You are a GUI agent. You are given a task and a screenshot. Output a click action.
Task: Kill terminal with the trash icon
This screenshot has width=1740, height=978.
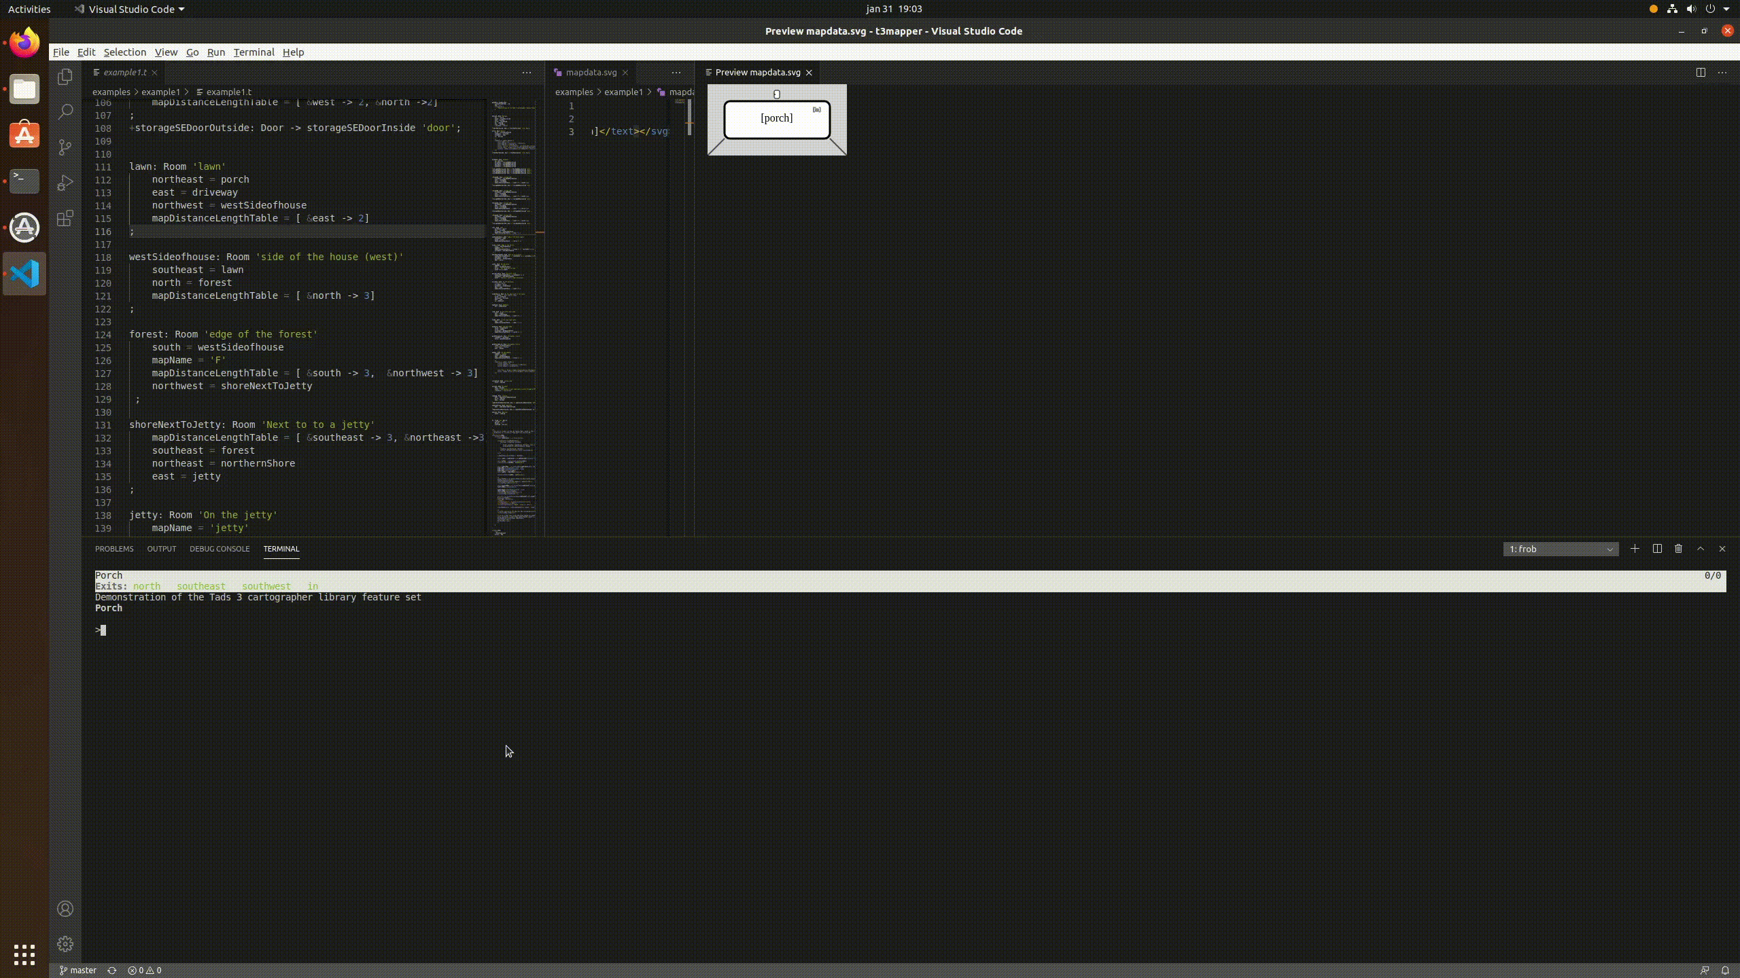[x=1679, y=549]
